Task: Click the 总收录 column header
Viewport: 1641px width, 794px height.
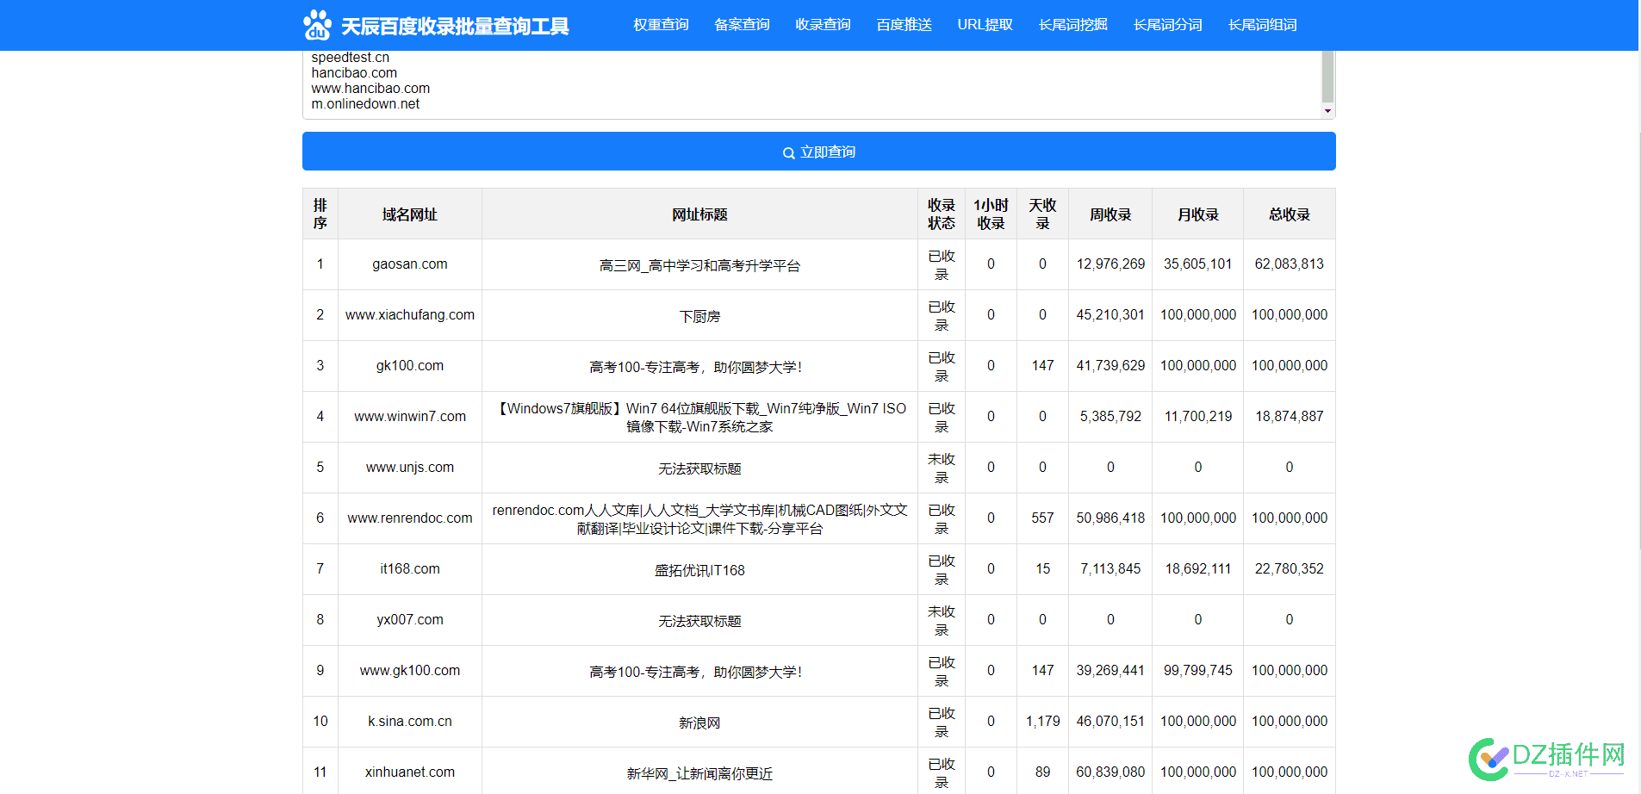Action: pos(1290,214)
